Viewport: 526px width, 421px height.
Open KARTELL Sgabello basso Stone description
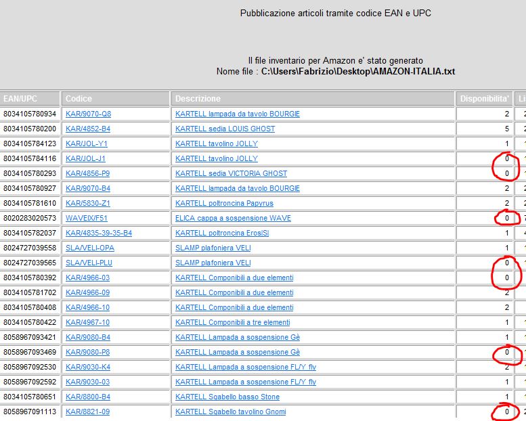pos(227,397)
